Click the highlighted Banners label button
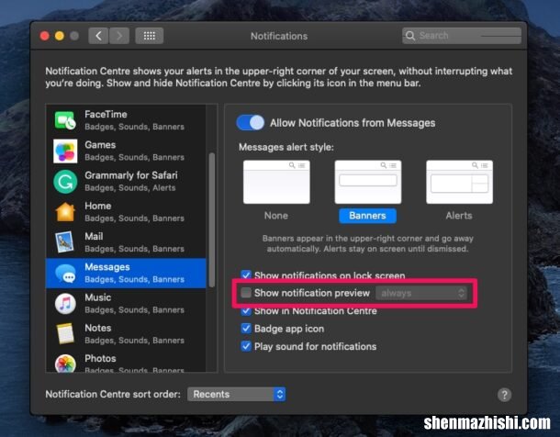 point(367,216)
